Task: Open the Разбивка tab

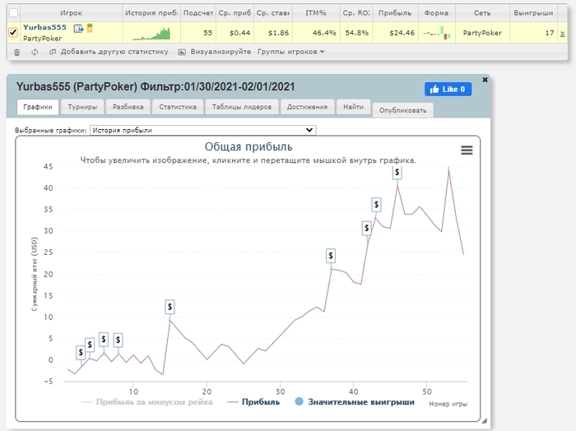Action: coord(128,107)
